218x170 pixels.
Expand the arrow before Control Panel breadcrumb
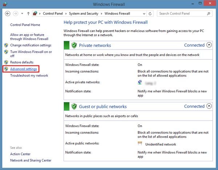(x=40, y=14)
